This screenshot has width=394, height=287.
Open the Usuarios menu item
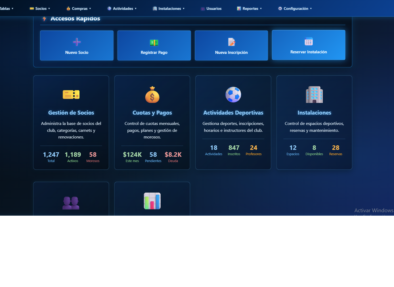tap(211, 8)
